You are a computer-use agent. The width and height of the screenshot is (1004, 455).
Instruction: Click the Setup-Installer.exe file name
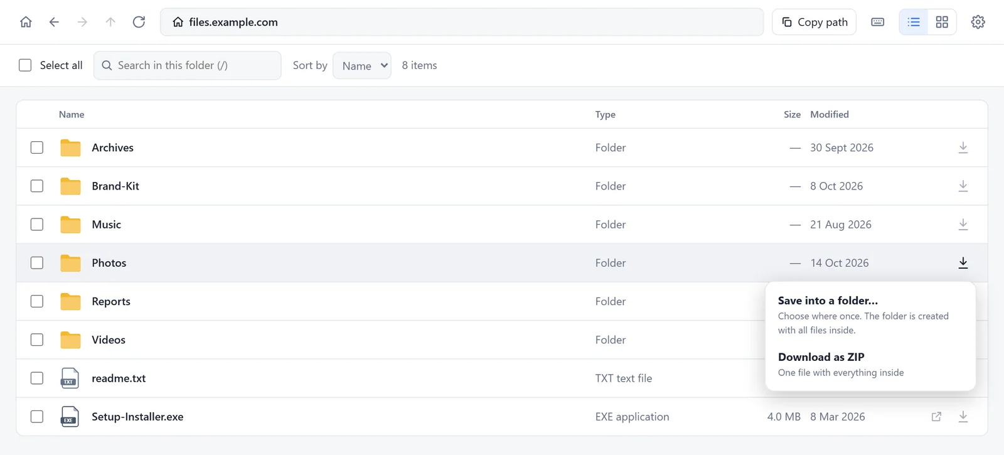coord(137,417)
